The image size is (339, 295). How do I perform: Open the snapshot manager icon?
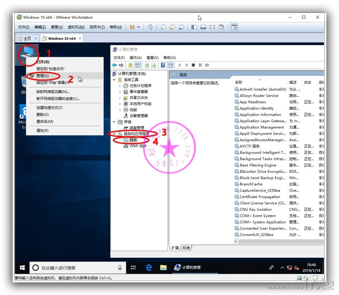click(181, 27)
